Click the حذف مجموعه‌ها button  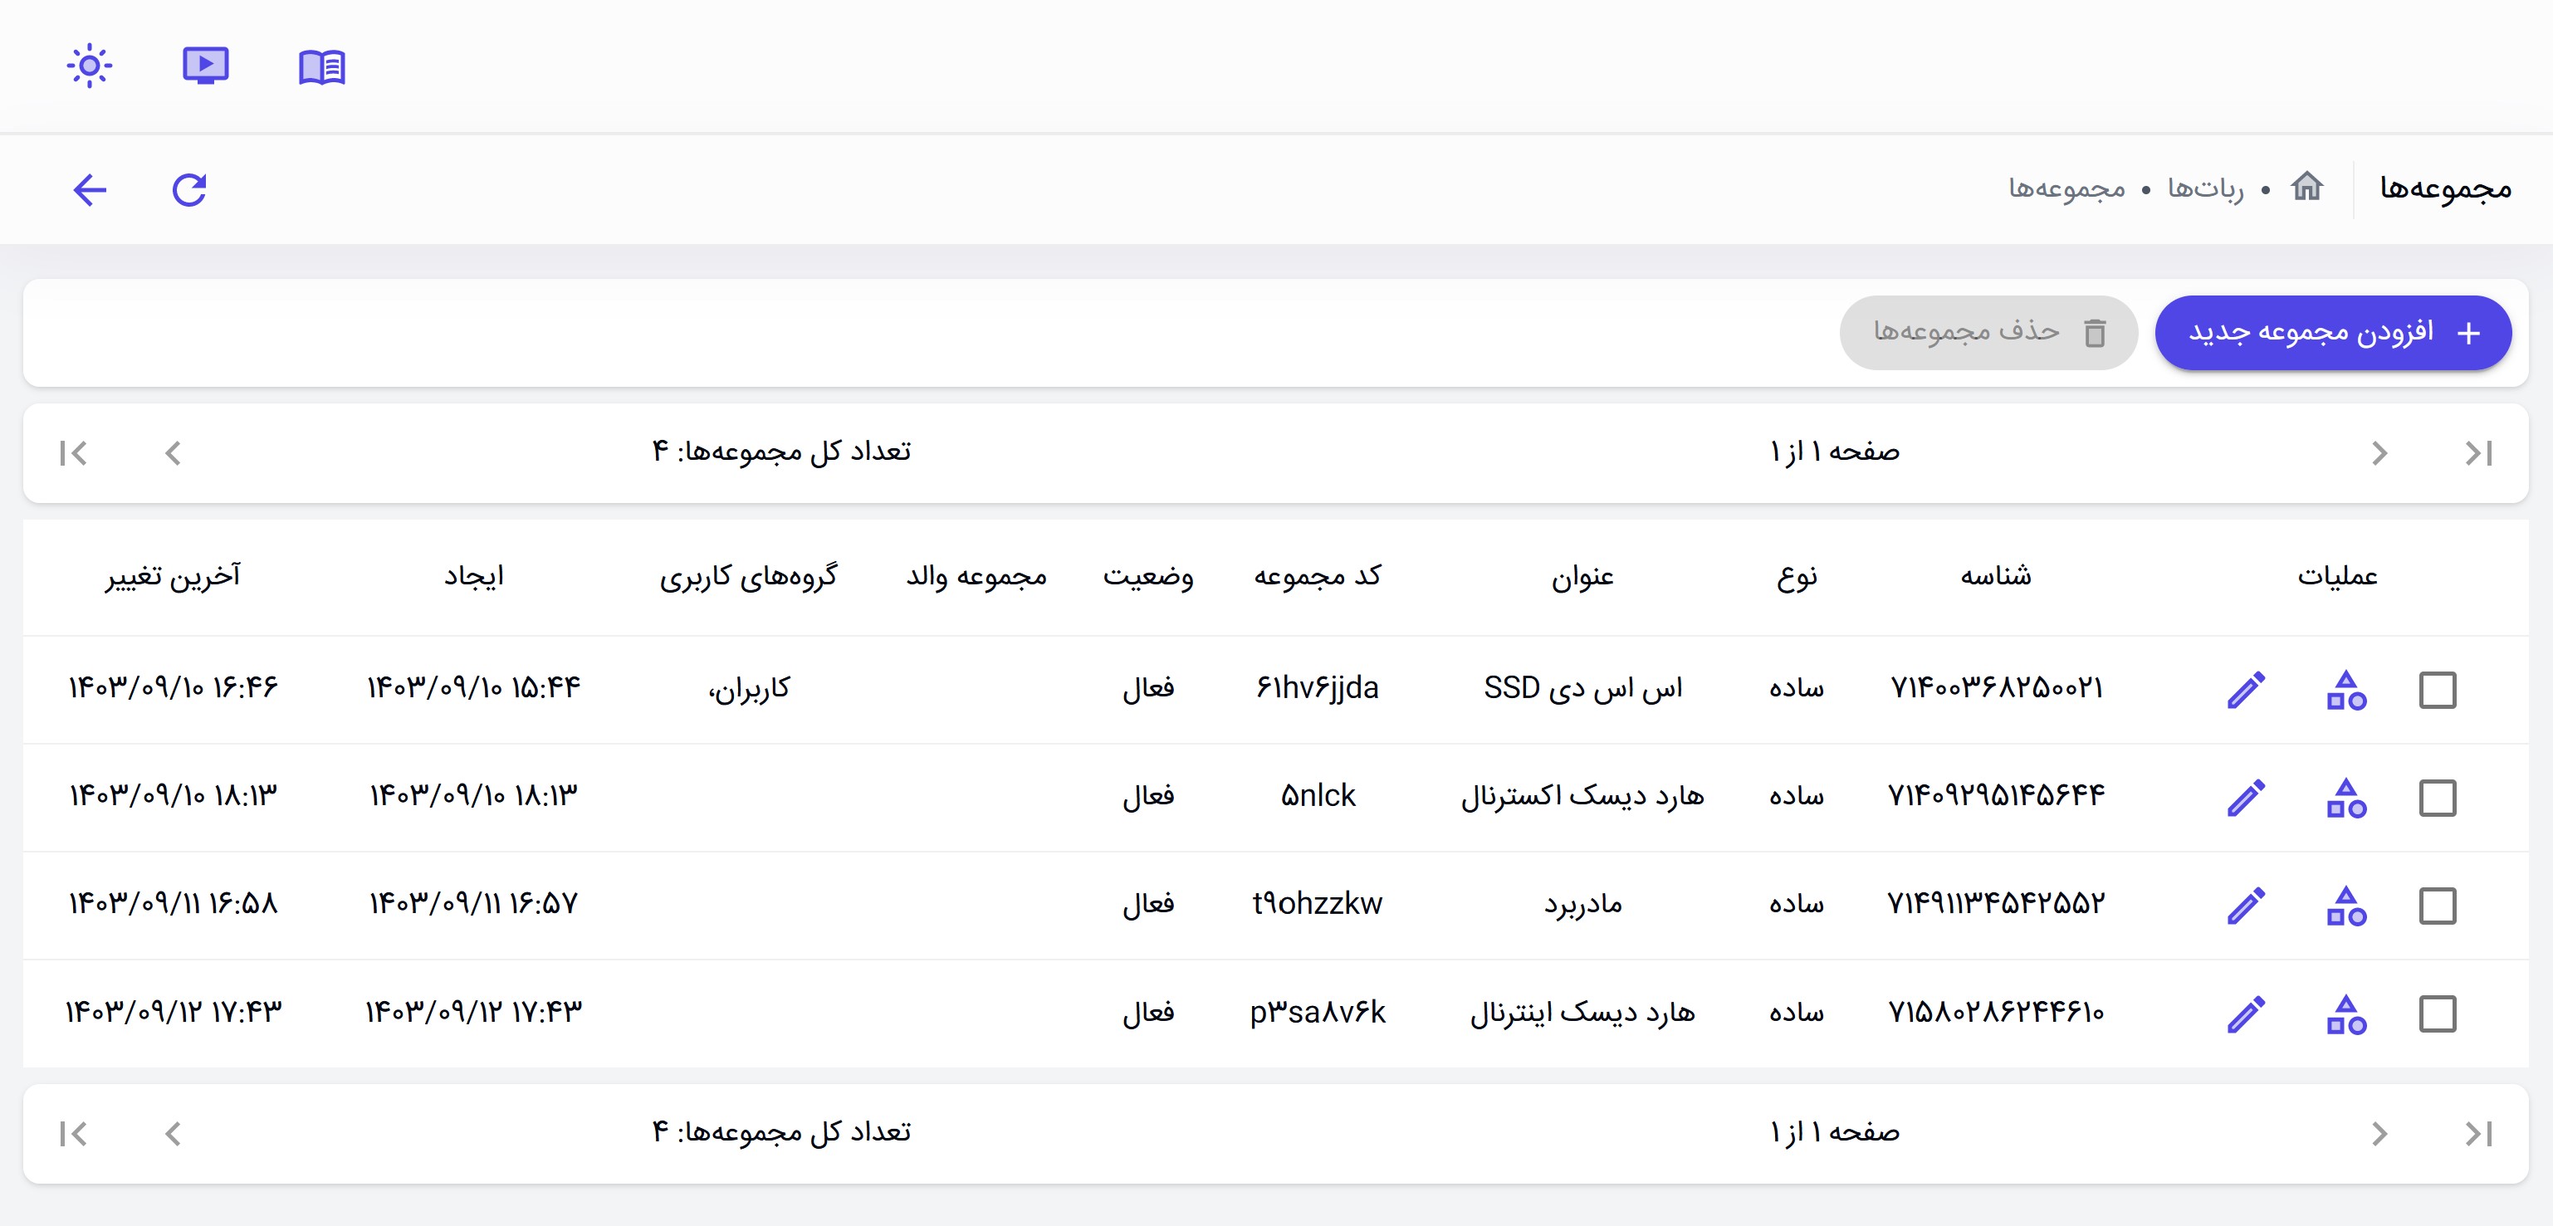click(1988, 333)
